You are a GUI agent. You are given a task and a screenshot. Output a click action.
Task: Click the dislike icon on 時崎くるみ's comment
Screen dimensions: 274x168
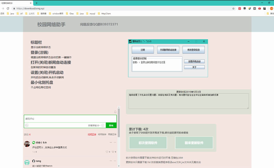pyautogui.click(x=113, y=152)
